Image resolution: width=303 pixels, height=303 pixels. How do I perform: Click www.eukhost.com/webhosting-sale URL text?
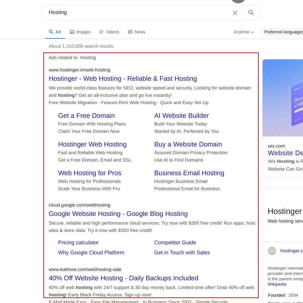85,269
